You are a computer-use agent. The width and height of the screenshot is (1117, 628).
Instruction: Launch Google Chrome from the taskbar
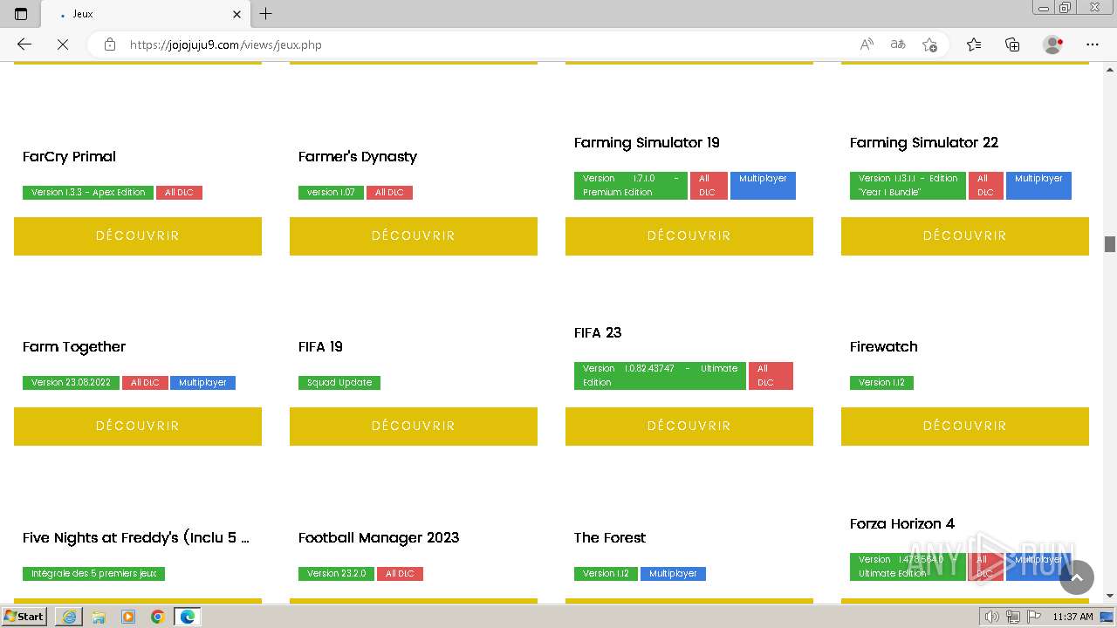click(x=158, y=617)
